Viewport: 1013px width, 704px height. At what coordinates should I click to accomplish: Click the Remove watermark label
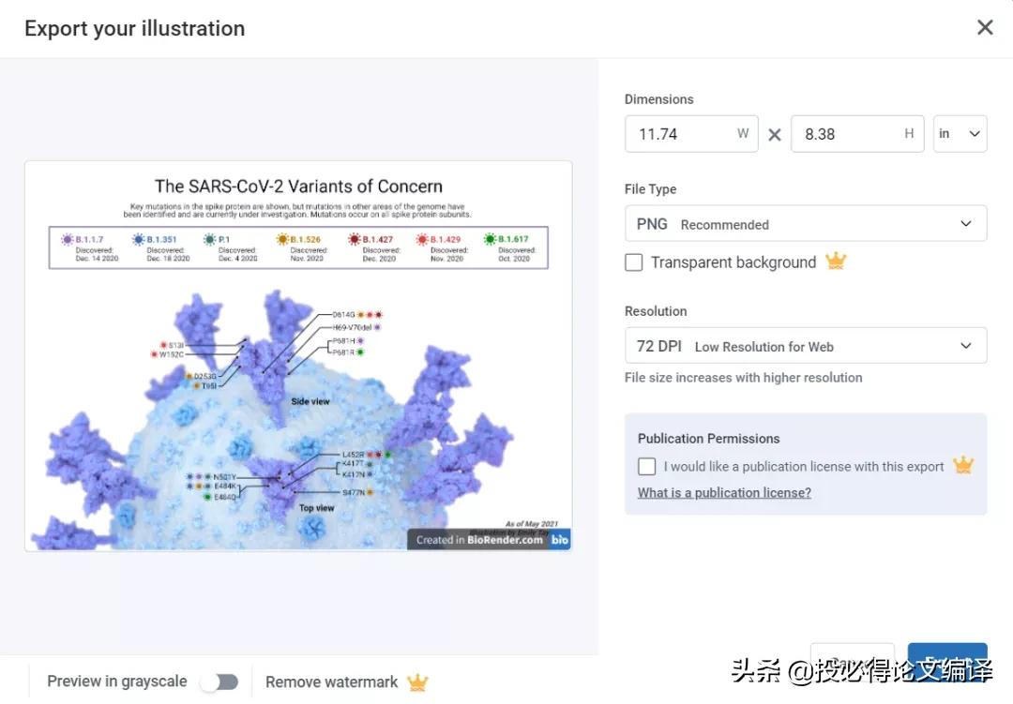tap(331, 682)
